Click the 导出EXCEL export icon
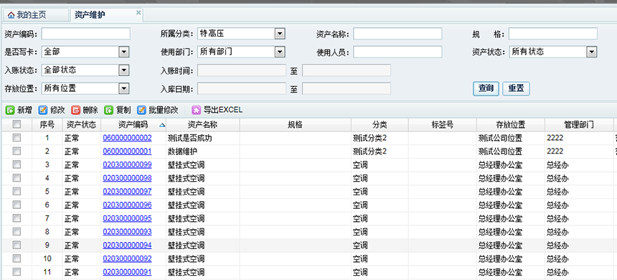The width and height of the screenshot is (617, 280). click(196, 110)
